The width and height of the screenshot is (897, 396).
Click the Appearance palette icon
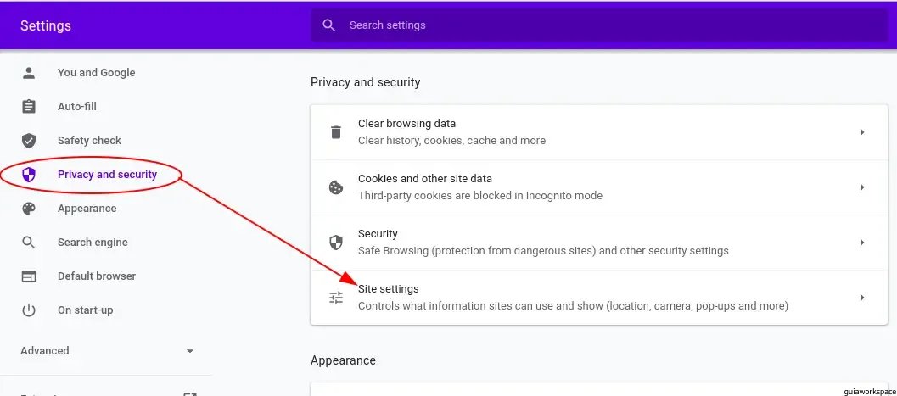(x=29, y=209)
